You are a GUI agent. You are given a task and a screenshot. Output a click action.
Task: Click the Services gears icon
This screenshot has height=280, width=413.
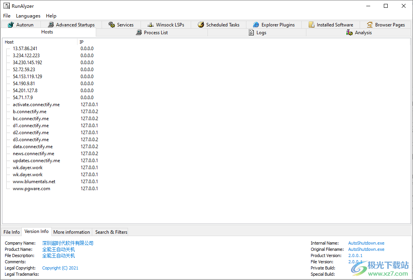point(112,24)
